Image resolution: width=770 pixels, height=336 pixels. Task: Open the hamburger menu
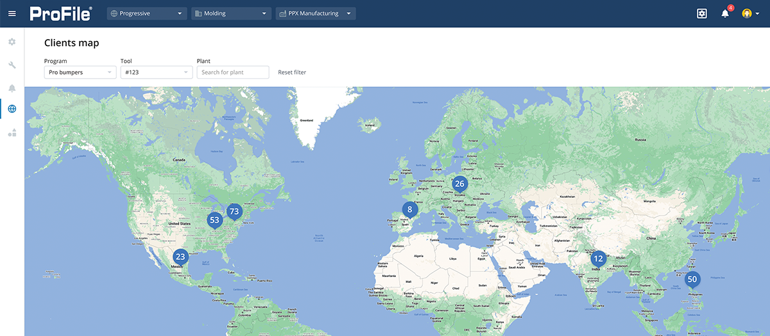click(12, 13)
